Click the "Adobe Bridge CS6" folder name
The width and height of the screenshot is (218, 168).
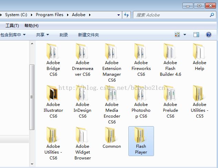click(53, 69)
